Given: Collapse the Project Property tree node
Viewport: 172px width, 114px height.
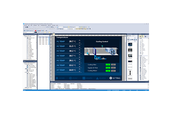Looking at the screenshot, I should (x=25, y=64).
